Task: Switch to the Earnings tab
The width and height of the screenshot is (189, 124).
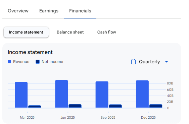Action: coord(49,11)
